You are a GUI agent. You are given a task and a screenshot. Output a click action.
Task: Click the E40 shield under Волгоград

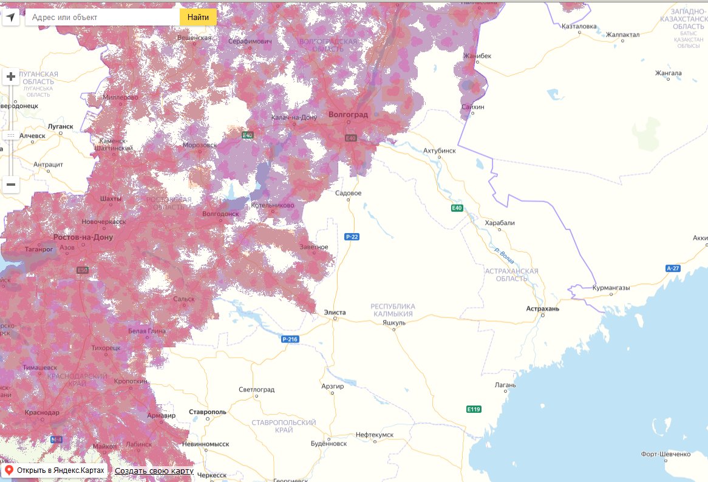point(351,138)
